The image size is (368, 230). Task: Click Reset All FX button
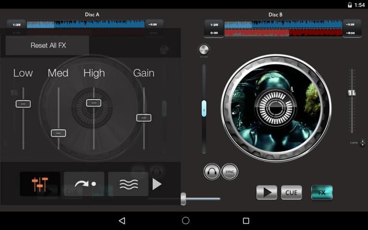point(48,46)
